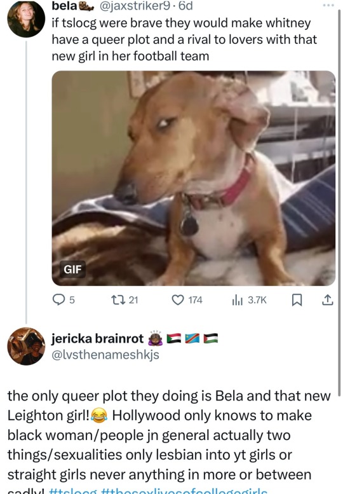The height and width of the screenshot is (494, 343).
Task: Open bela's tweet text about tslocg
Action: coord(184,39)
